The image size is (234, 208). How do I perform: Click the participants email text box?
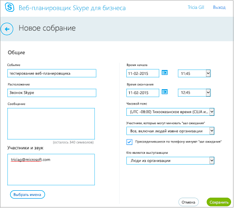[51, 170]
